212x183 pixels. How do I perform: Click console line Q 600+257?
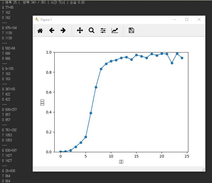[9, 109]
